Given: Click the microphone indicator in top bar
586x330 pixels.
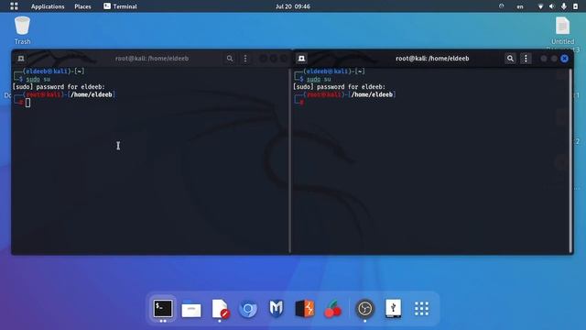Looking at the screenshot, I should tap(564, 6).
